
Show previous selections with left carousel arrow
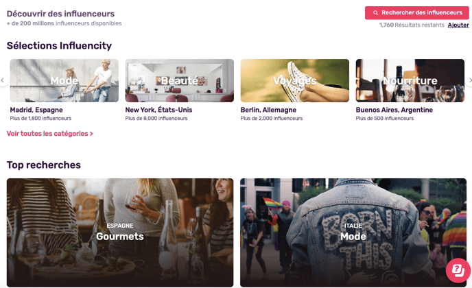pyautogui.click(x=3, y=80)
